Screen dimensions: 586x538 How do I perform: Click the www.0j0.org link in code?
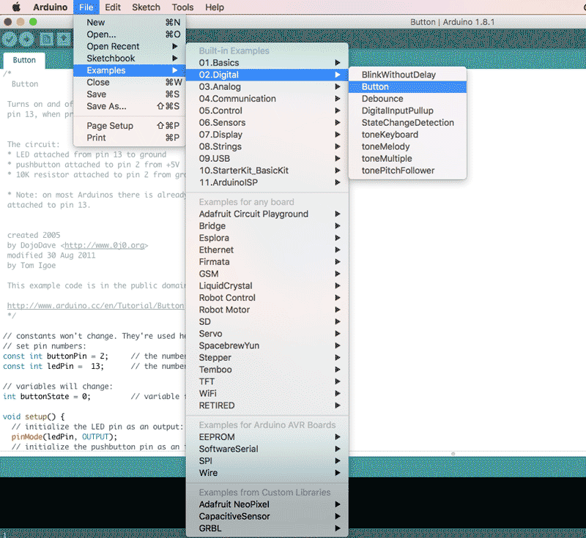104,245
